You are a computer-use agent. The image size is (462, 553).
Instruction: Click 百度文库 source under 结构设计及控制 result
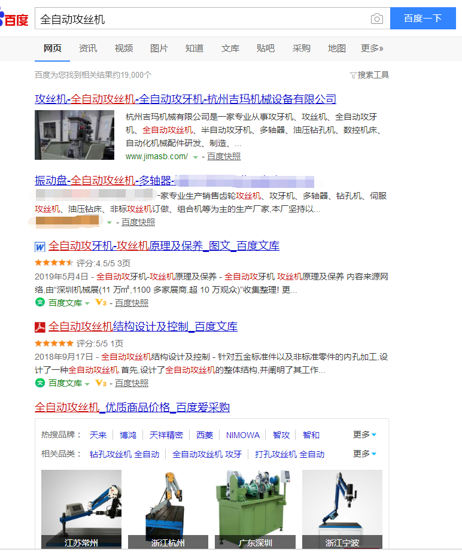65,384
